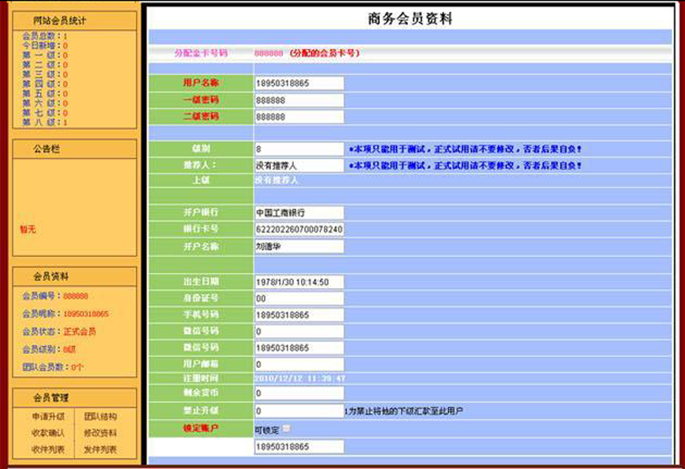
Task: Focus the 银行卡号 input field
Action: pyautogui.click(x=299, y=229)
